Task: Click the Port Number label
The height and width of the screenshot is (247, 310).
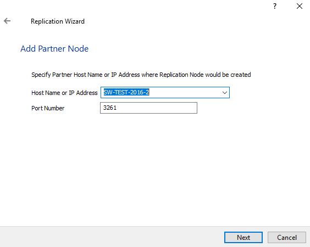Action: coord(48,108)
